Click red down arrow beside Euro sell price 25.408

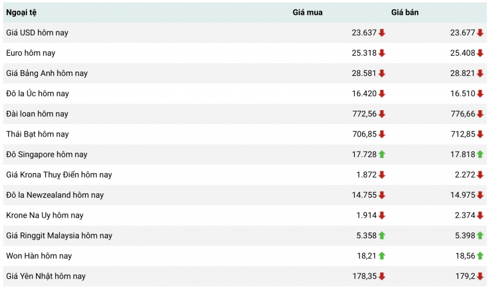point(480,53)
